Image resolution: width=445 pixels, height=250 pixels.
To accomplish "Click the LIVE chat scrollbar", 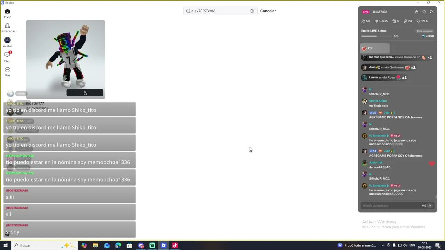I will [x=436, y=197].
